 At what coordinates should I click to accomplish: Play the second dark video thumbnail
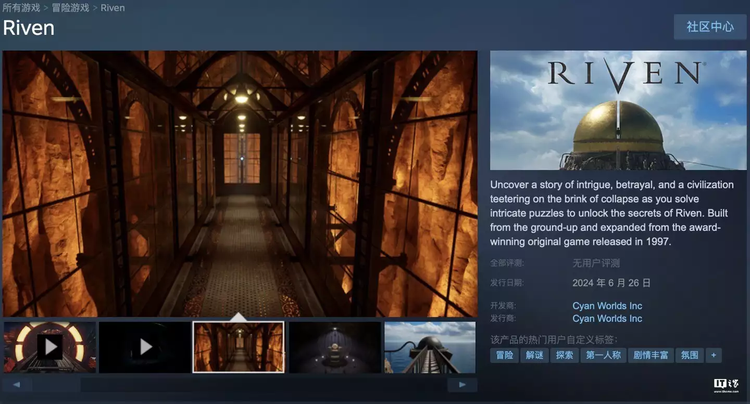[145, 347]
